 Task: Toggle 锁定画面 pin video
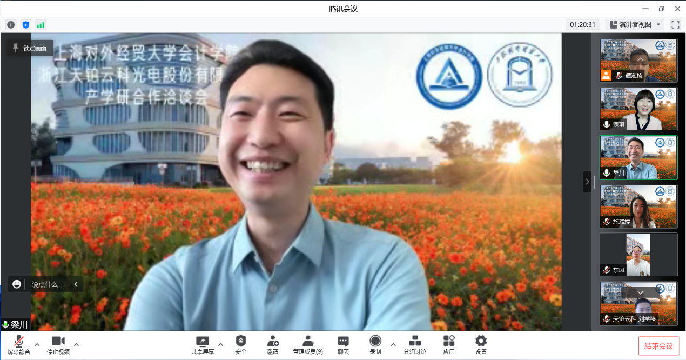click(x=30, y=48)
